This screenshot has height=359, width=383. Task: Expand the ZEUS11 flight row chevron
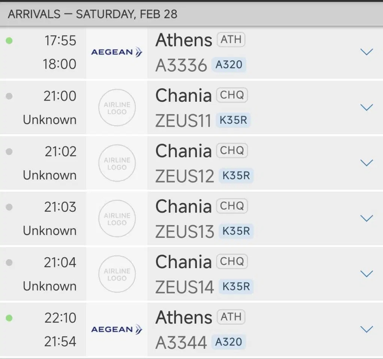point(367,108)
